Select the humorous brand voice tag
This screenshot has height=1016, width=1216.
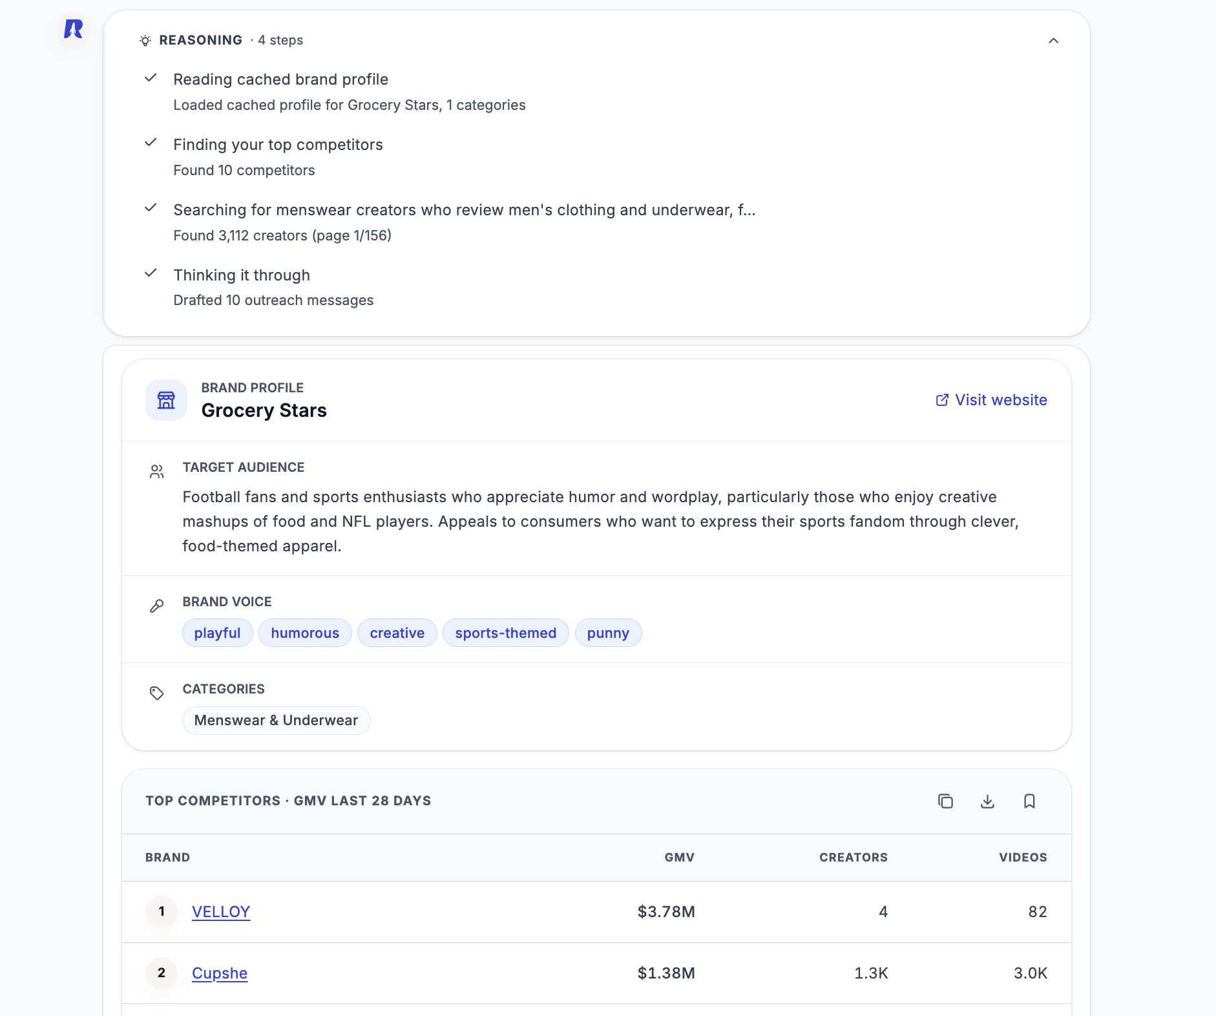point(305,633)
